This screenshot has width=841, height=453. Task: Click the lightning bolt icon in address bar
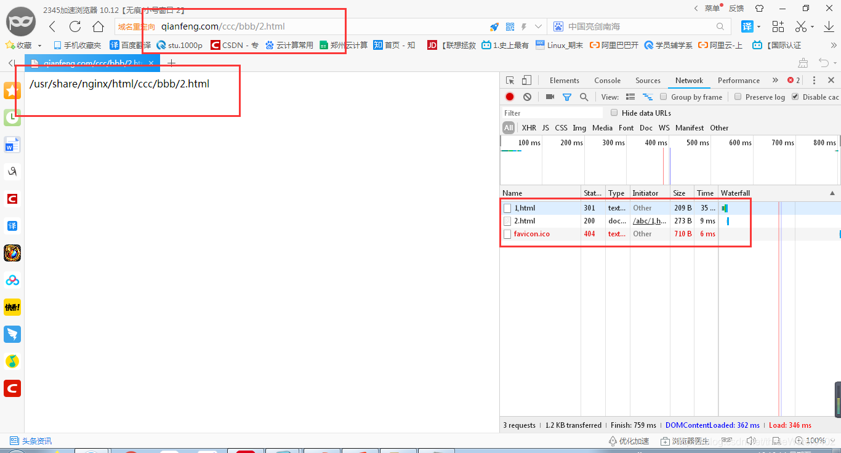coord(524,26)
